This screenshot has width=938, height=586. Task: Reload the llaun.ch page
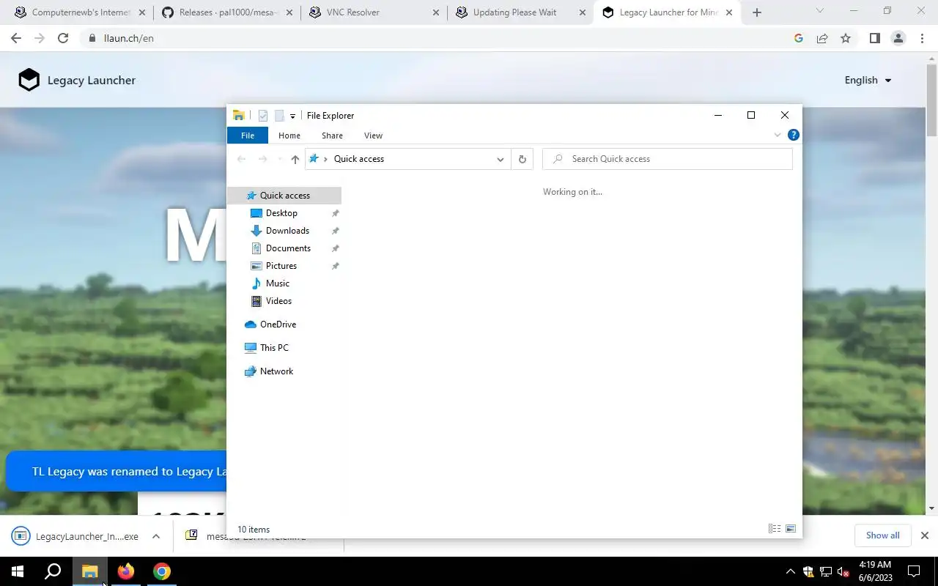[63, 38]
